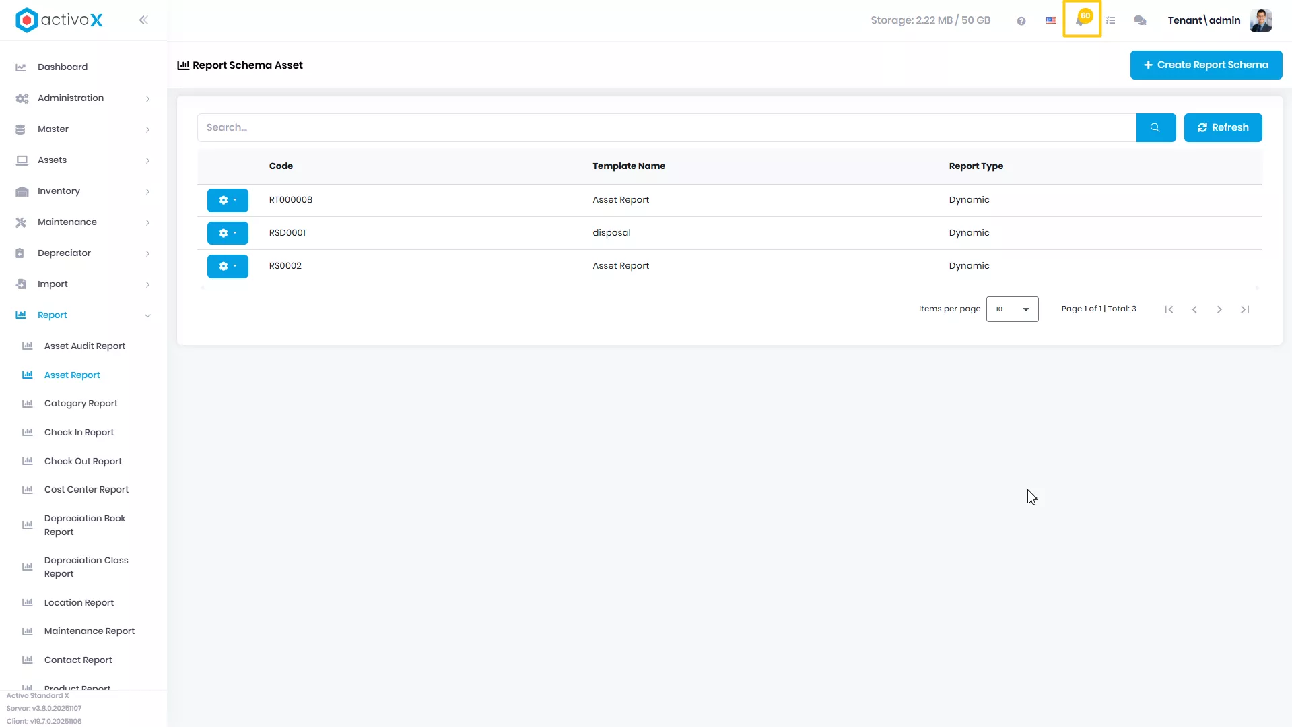Viewport: 1292px width, 727px height.
Task: Expand Inventory menu chevron
Action: [147, 191]
